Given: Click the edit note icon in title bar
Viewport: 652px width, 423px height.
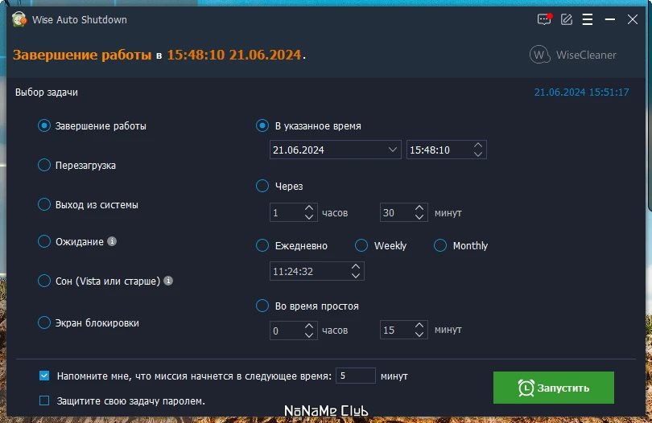Looking at the screenshot, I should pyautogui.click(x=567, y=19).
